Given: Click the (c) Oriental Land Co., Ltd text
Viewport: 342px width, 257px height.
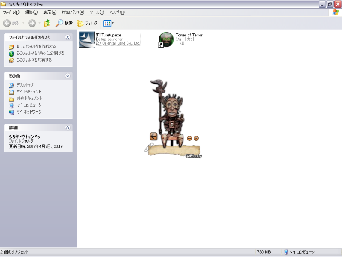Looking at the screenshot, I should click(x=118, y=43).
